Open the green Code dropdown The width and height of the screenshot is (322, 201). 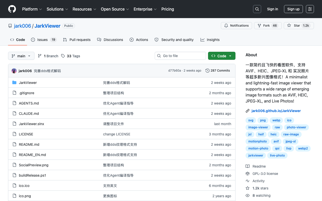click(x=222, y=56)
